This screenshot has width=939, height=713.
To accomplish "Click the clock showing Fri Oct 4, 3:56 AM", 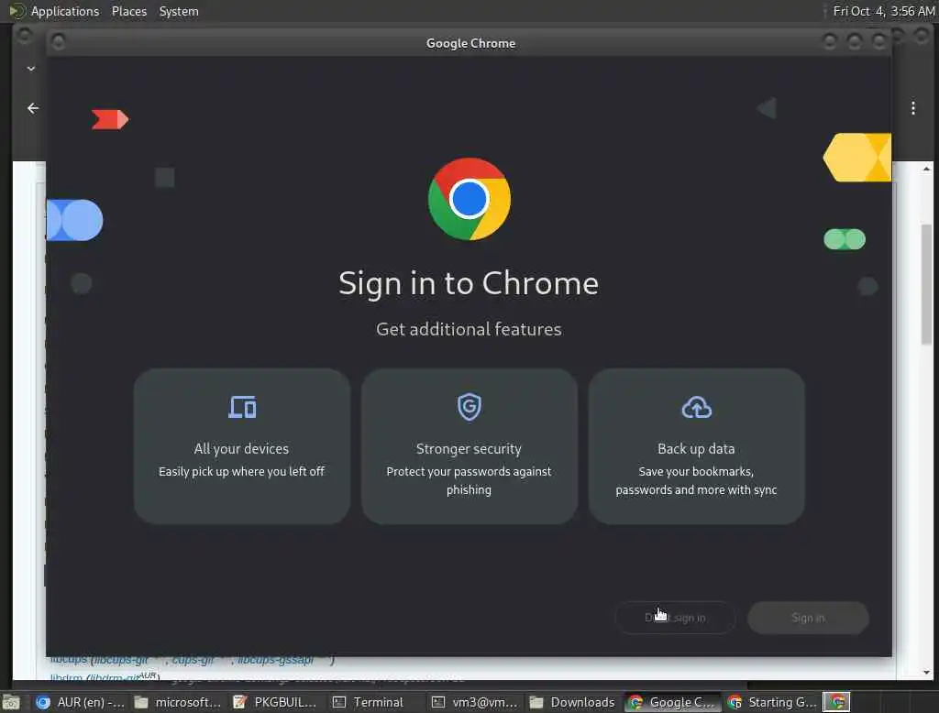I will point(883,11).
